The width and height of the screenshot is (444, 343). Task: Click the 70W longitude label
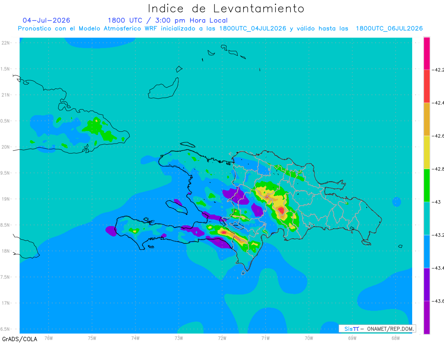309,338
